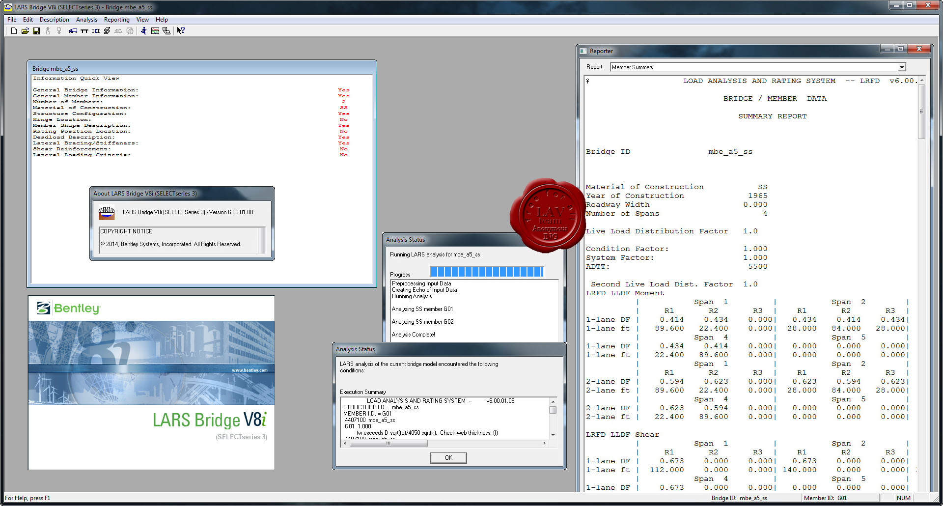The image size is (943, 506).
Task: Open a bridge file via folder icon
Action: (25, 31)
